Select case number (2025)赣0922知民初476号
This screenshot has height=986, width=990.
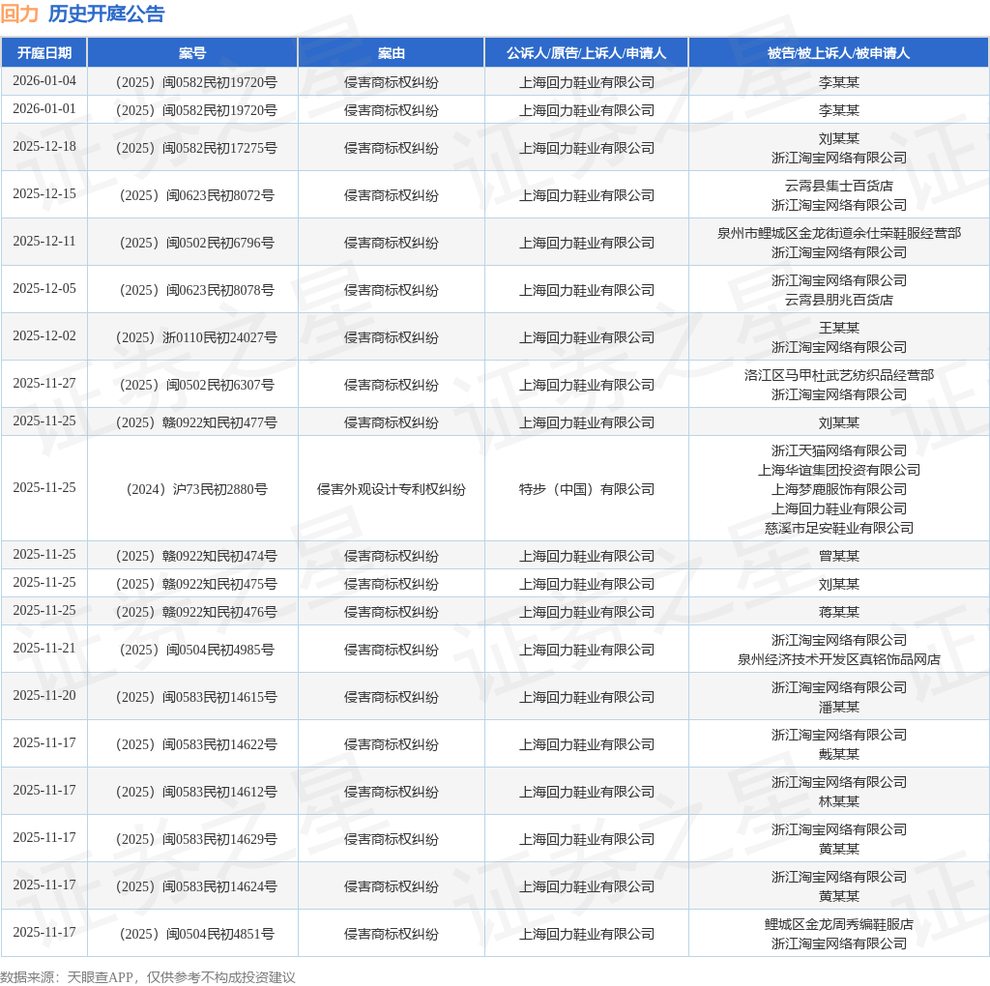tap(196, 612)
